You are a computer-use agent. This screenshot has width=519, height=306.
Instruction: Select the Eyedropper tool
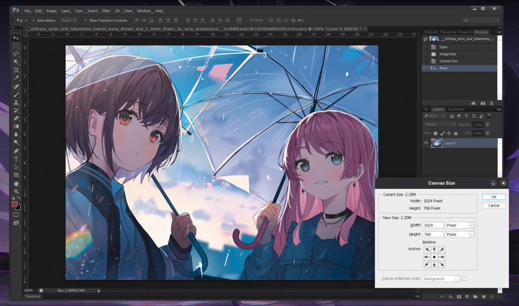coord(16,78)
